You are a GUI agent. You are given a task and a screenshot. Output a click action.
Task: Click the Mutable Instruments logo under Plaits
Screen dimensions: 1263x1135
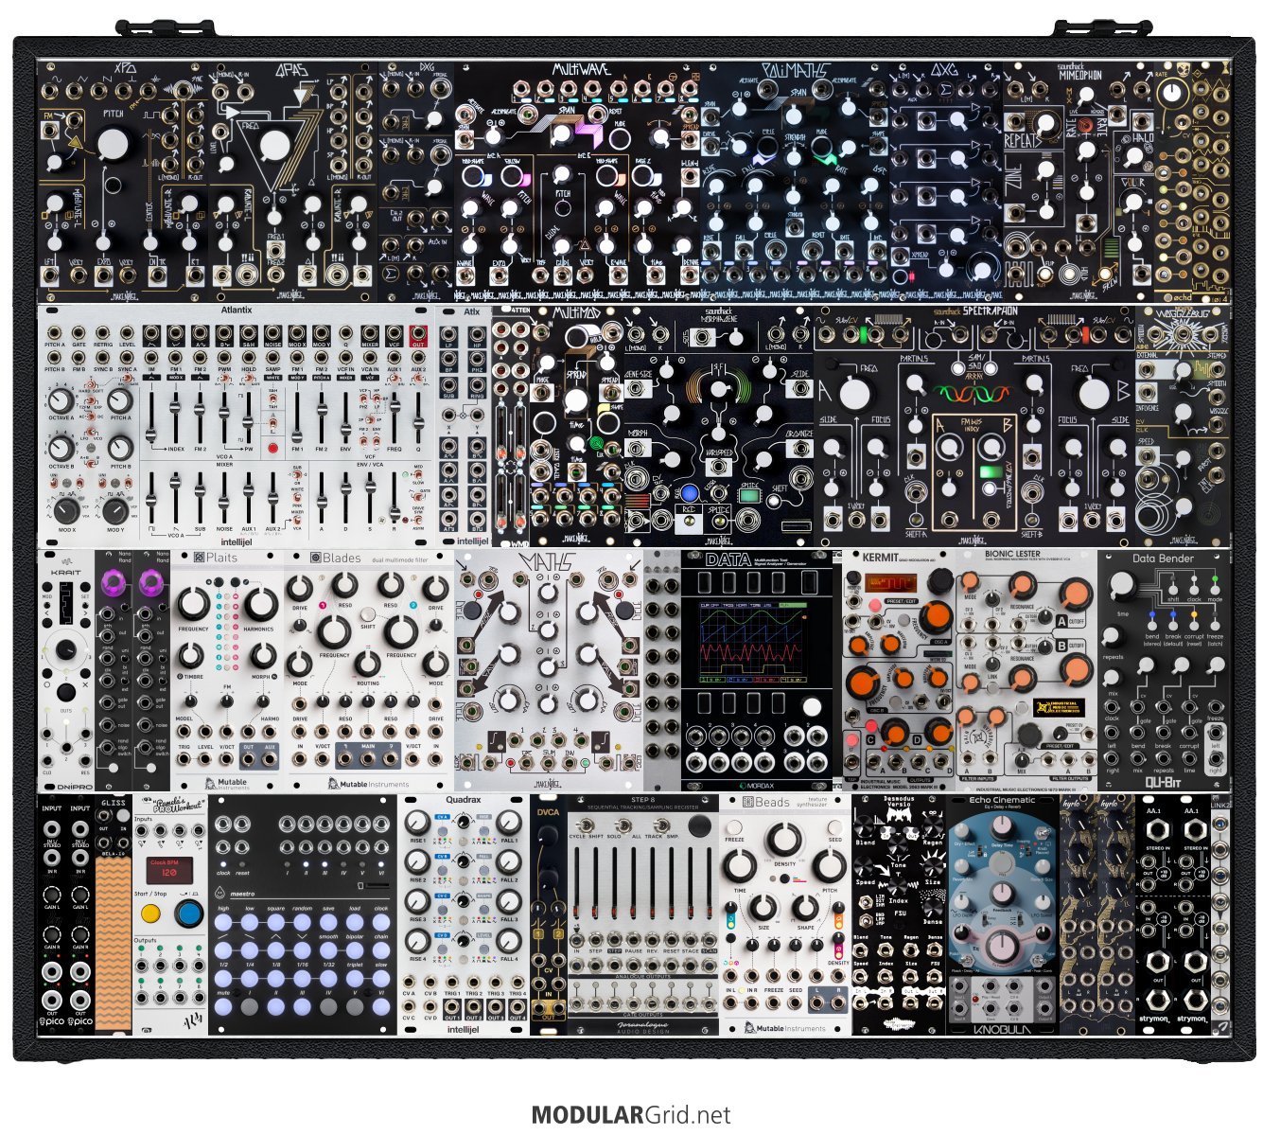tap(227, 784)
